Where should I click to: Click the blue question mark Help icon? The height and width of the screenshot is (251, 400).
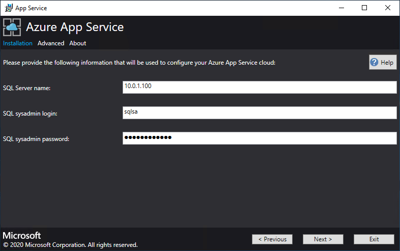point(375,63)
